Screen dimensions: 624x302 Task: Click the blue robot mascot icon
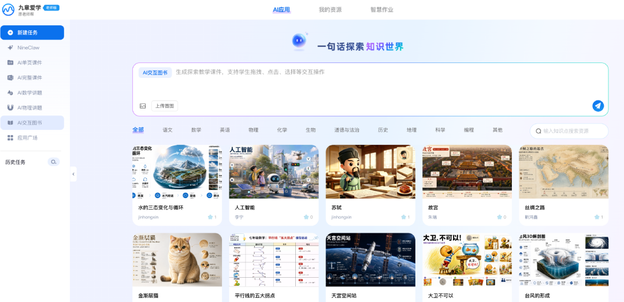[x=299, y=41]
